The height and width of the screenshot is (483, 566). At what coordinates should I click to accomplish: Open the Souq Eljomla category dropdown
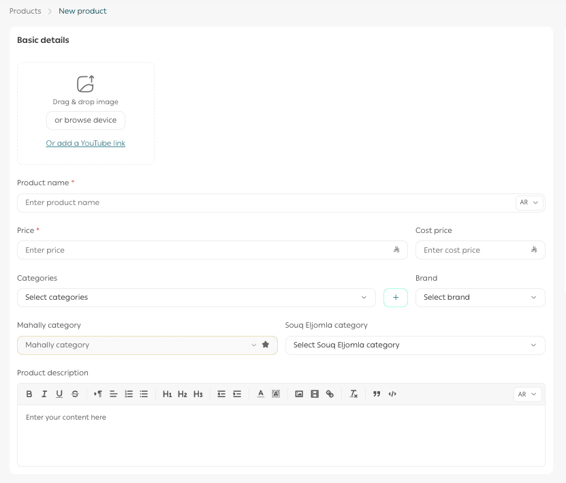tap(415, 345)
